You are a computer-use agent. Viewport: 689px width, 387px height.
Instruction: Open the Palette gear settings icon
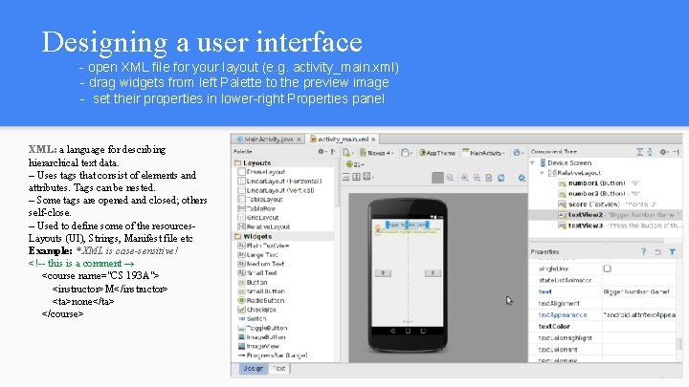(x=322, y=151)
